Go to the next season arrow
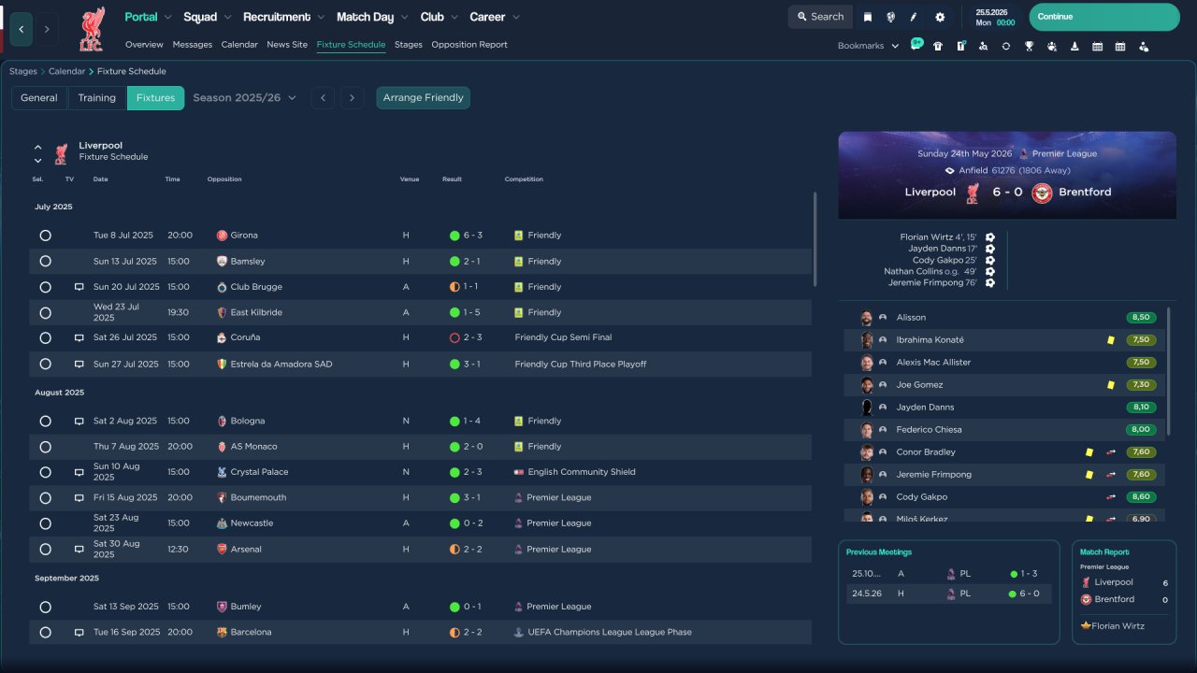Screen dimensions: 1197x673 coord(352,97)
